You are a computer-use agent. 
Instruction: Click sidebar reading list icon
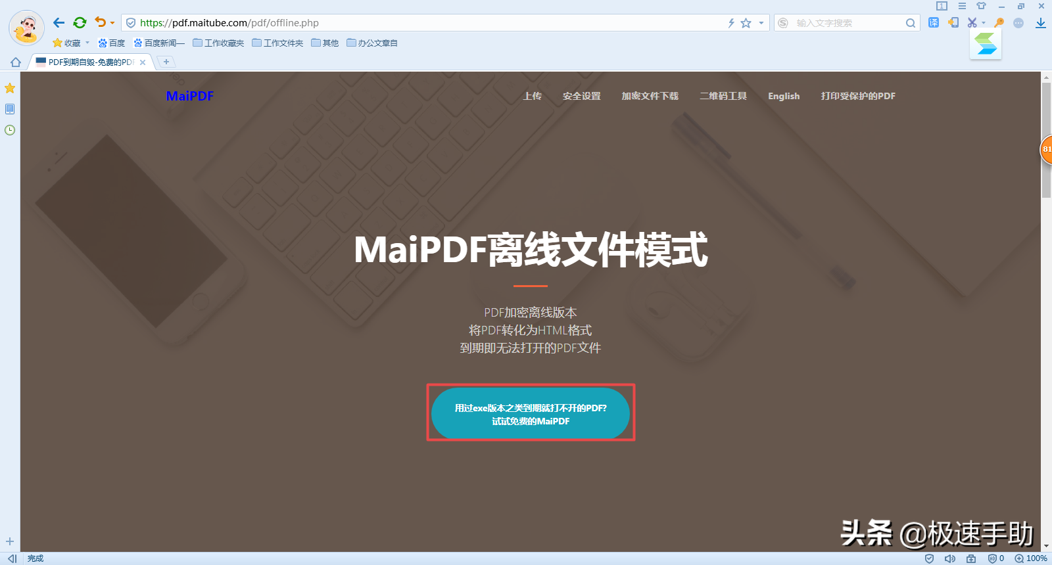point(10,109)
